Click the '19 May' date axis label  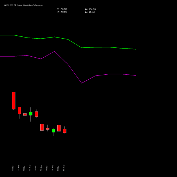point(47,168)
